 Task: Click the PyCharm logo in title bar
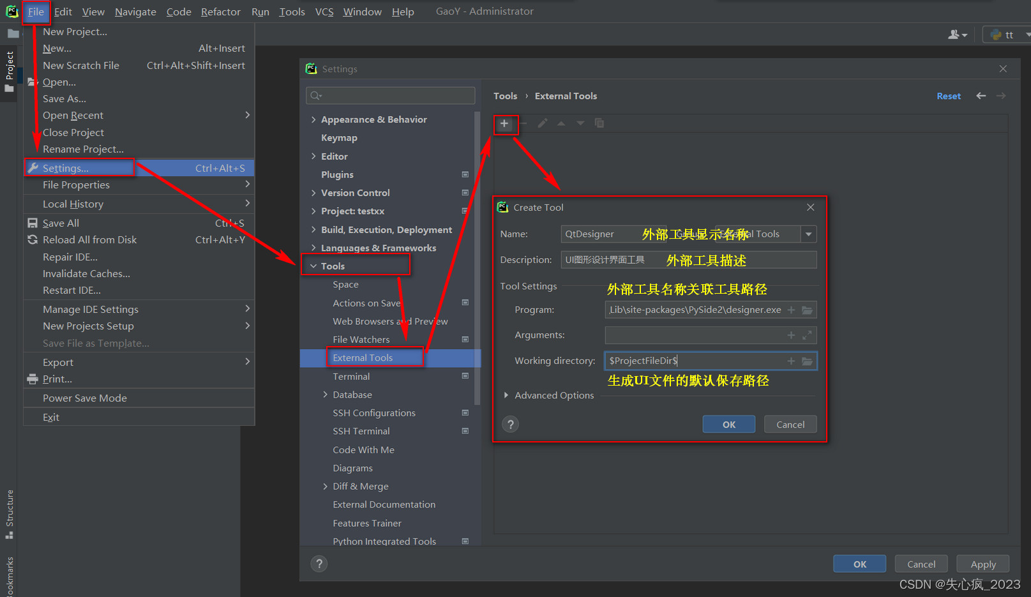coord(11,11)
